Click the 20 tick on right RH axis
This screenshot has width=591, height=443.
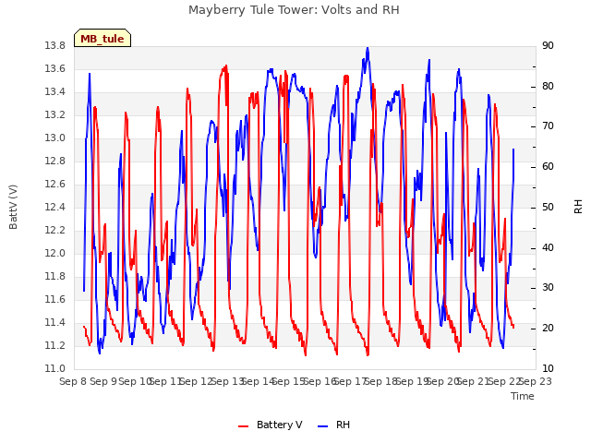pyautogui.click(x=548, y=329)
